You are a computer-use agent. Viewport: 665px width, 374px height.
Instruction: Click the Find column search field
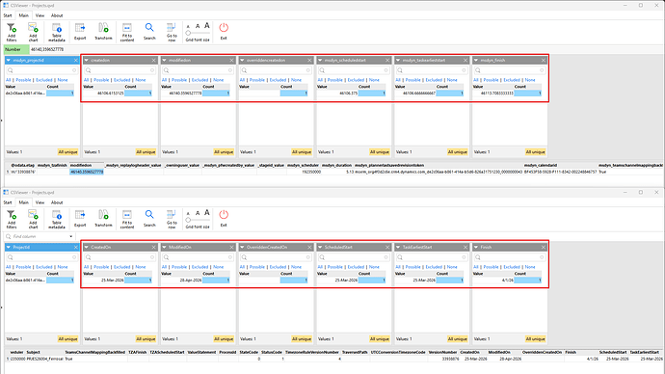coord(40,236)
